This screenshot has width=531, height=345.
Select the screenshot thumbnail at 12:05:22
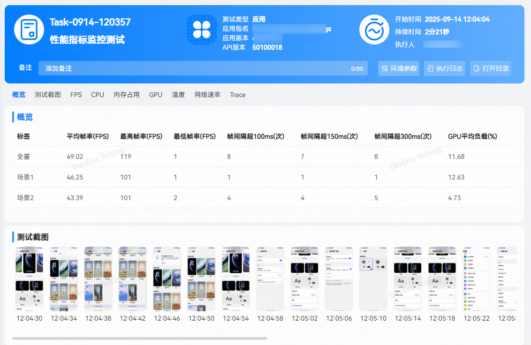click(477, 278)
